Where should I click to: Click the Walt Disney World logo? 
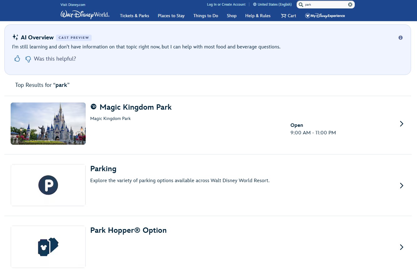[x=85, y=15]
